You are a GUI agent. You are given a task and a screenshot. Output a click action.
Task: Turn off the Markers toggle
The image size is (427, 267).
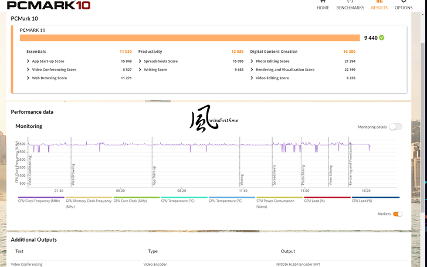coord(397,214)
